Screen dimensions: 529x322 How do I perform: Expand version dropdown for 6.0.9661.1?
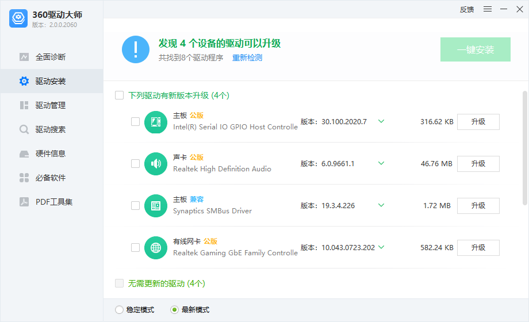click(x=381, y=163)
